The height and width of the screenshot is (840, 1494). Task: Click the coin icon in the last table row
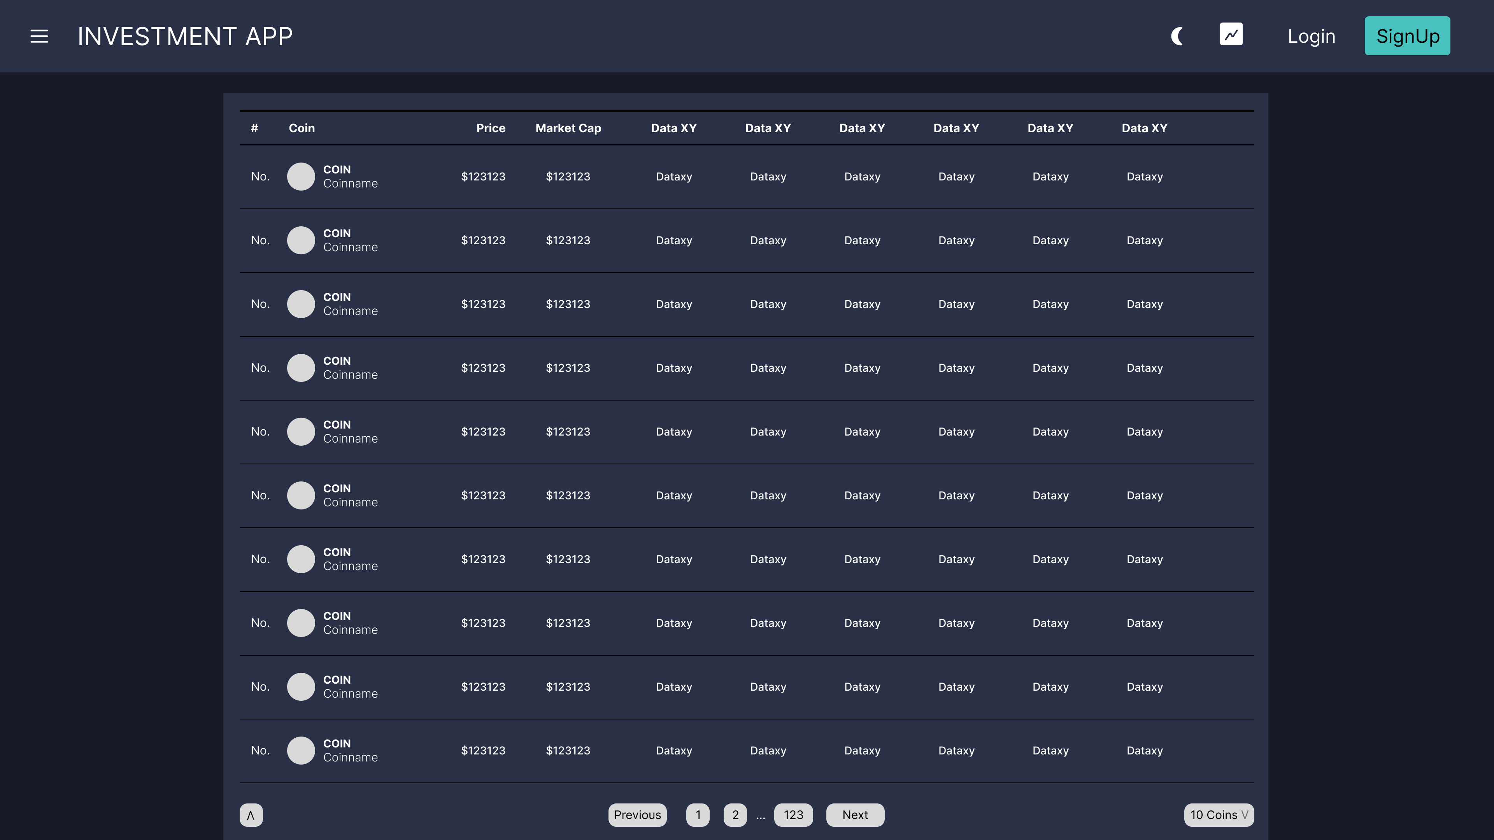pyautogui.click(x=301, y=750)
